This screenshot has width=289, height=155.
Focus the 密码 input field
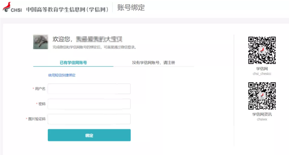coord(89,104)
